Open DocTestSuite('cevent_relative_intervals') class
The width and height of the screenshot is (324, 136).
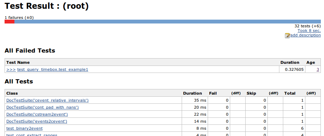tap(47, 100)
